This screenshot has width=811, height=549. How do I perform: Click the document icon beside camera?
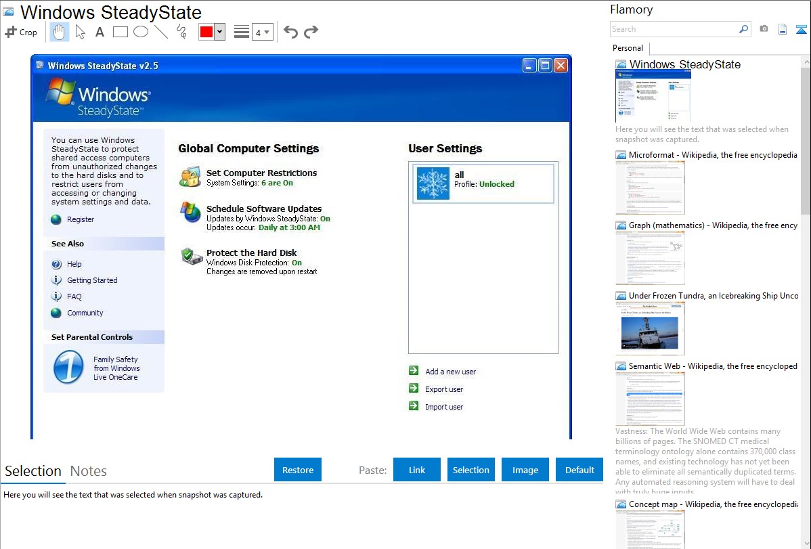coord(783,29)
